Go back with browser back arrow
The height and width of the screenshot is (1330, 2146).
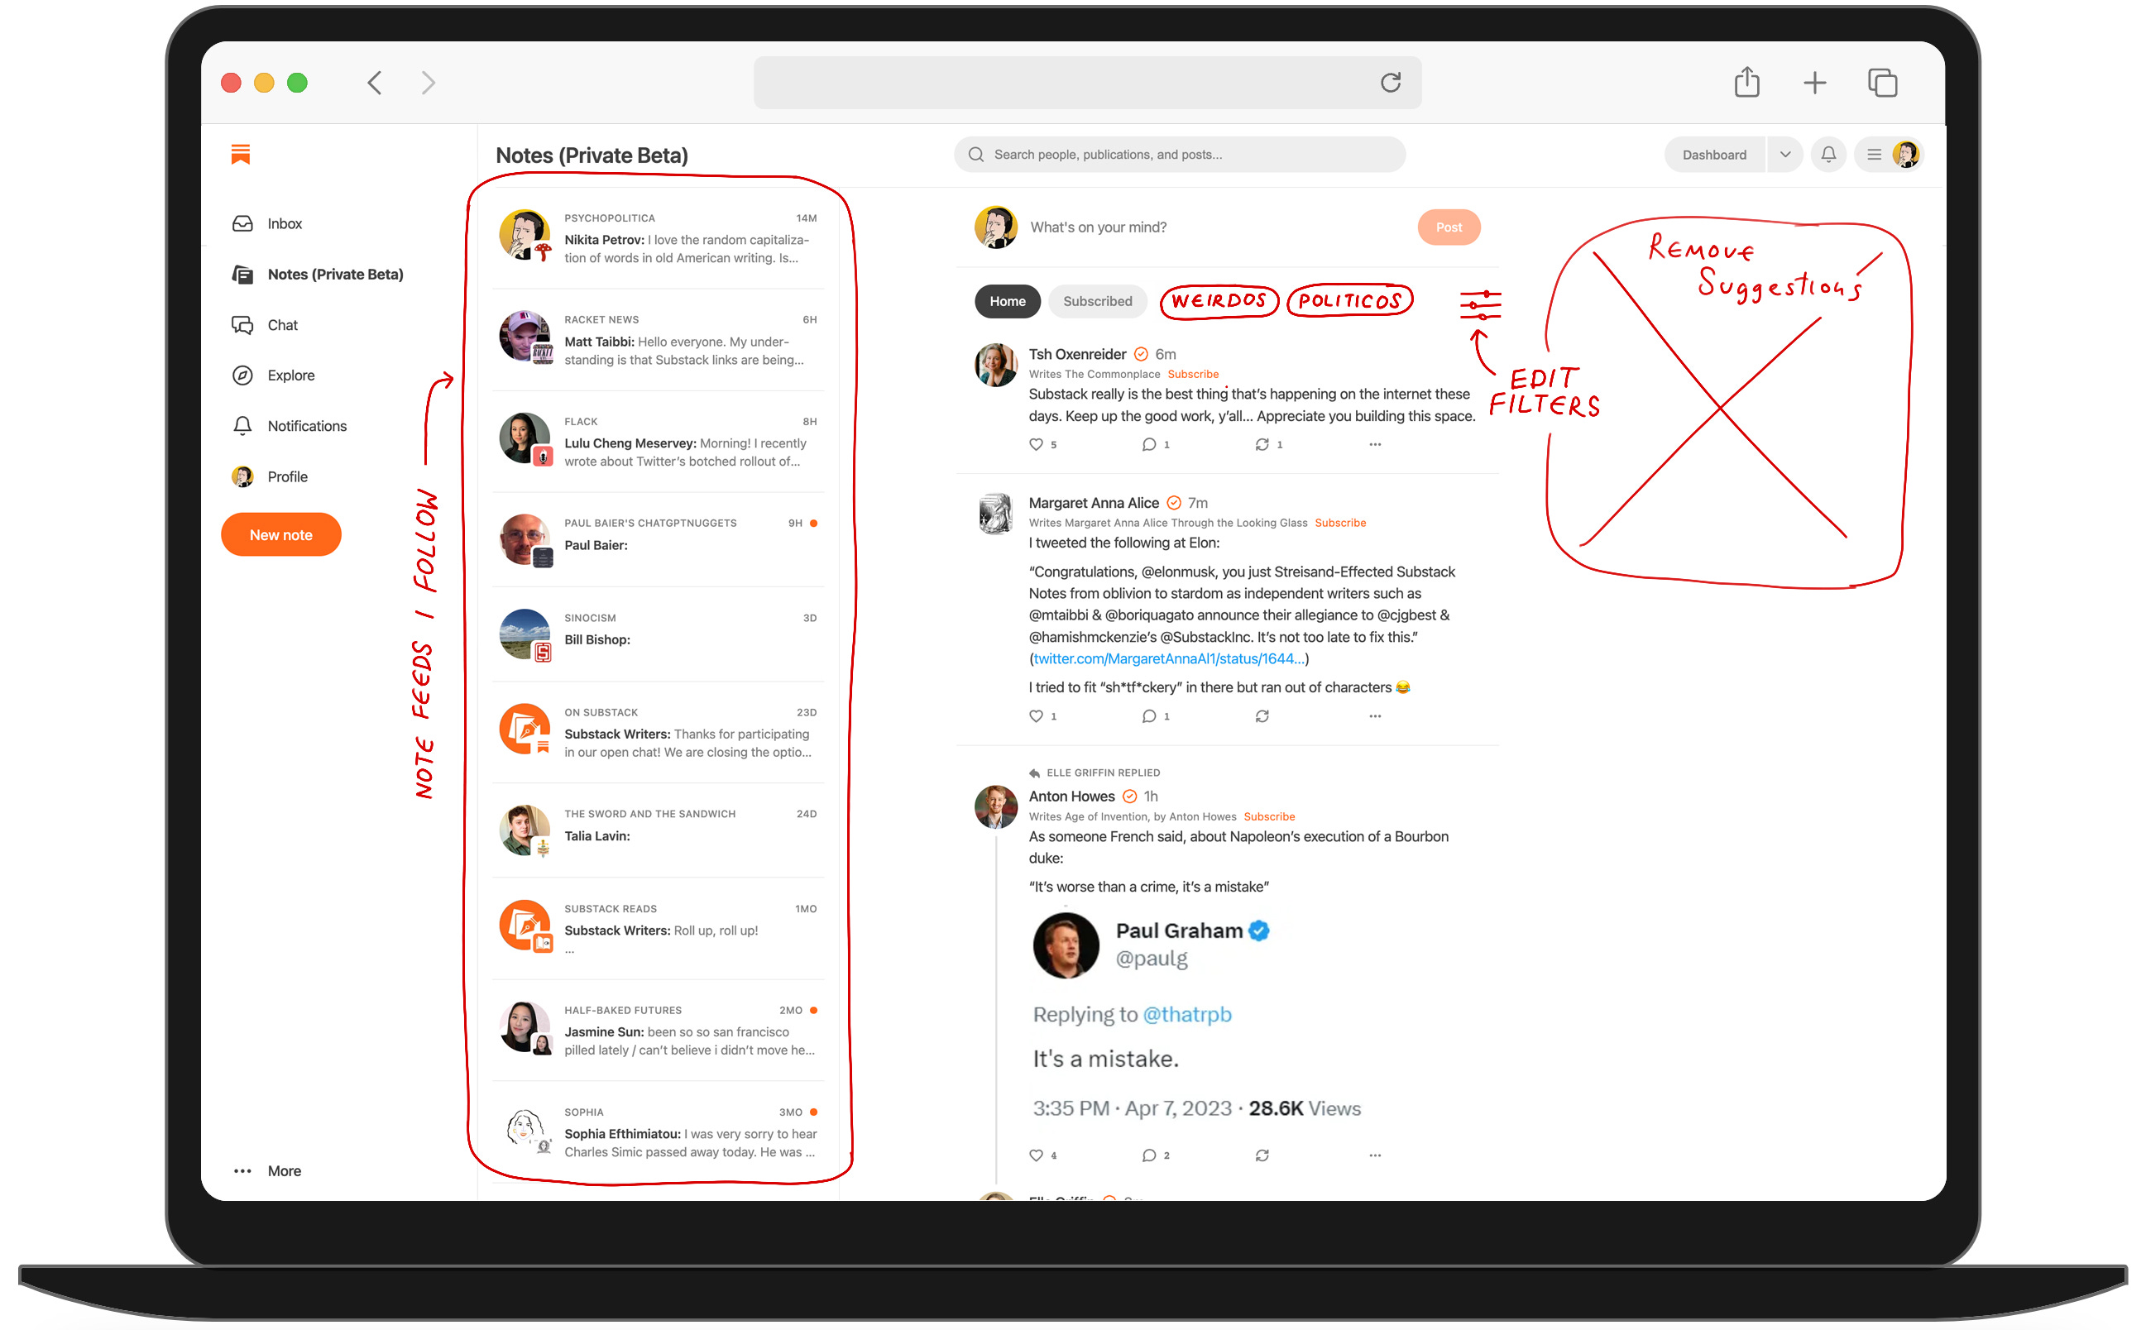click(x=375, y=84)
